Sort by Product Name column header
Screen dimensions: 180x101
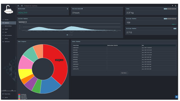[x=76, y=45]
